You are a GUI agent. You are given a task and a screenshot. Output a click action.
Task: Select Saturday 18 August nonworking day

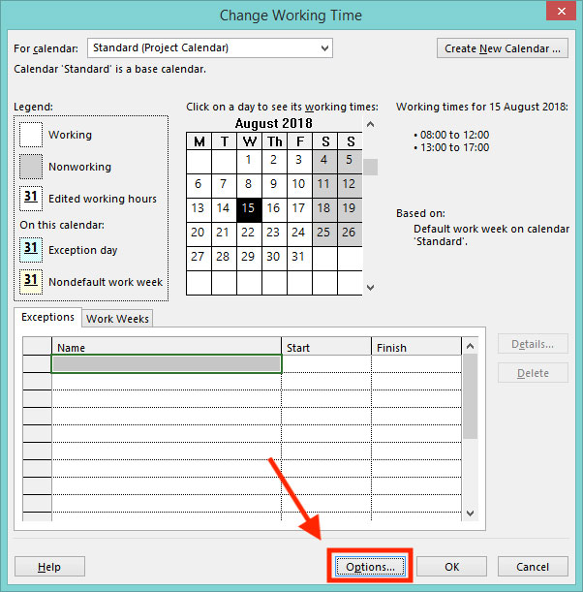(x=323, y=208)
